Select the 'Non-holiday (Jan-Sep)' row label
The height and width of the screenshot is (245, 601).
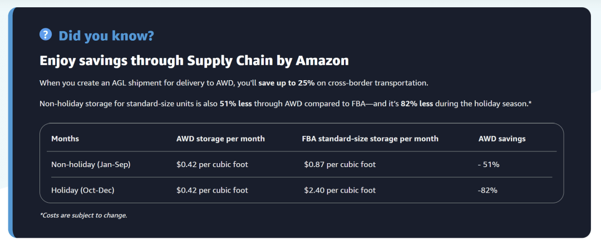[91, 164]
